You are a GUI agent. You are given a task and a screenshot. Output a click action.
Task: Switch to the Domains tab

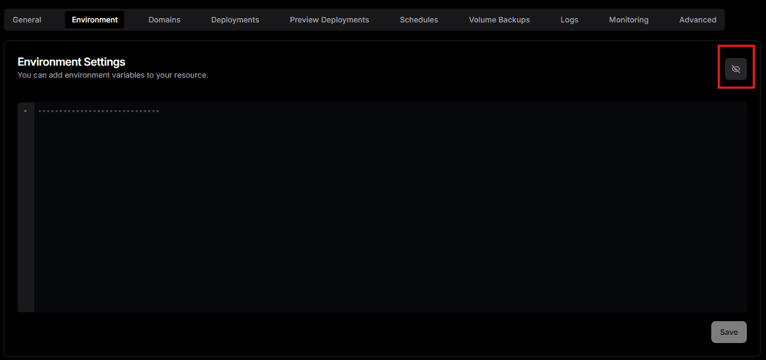click(x=164, y=20)
